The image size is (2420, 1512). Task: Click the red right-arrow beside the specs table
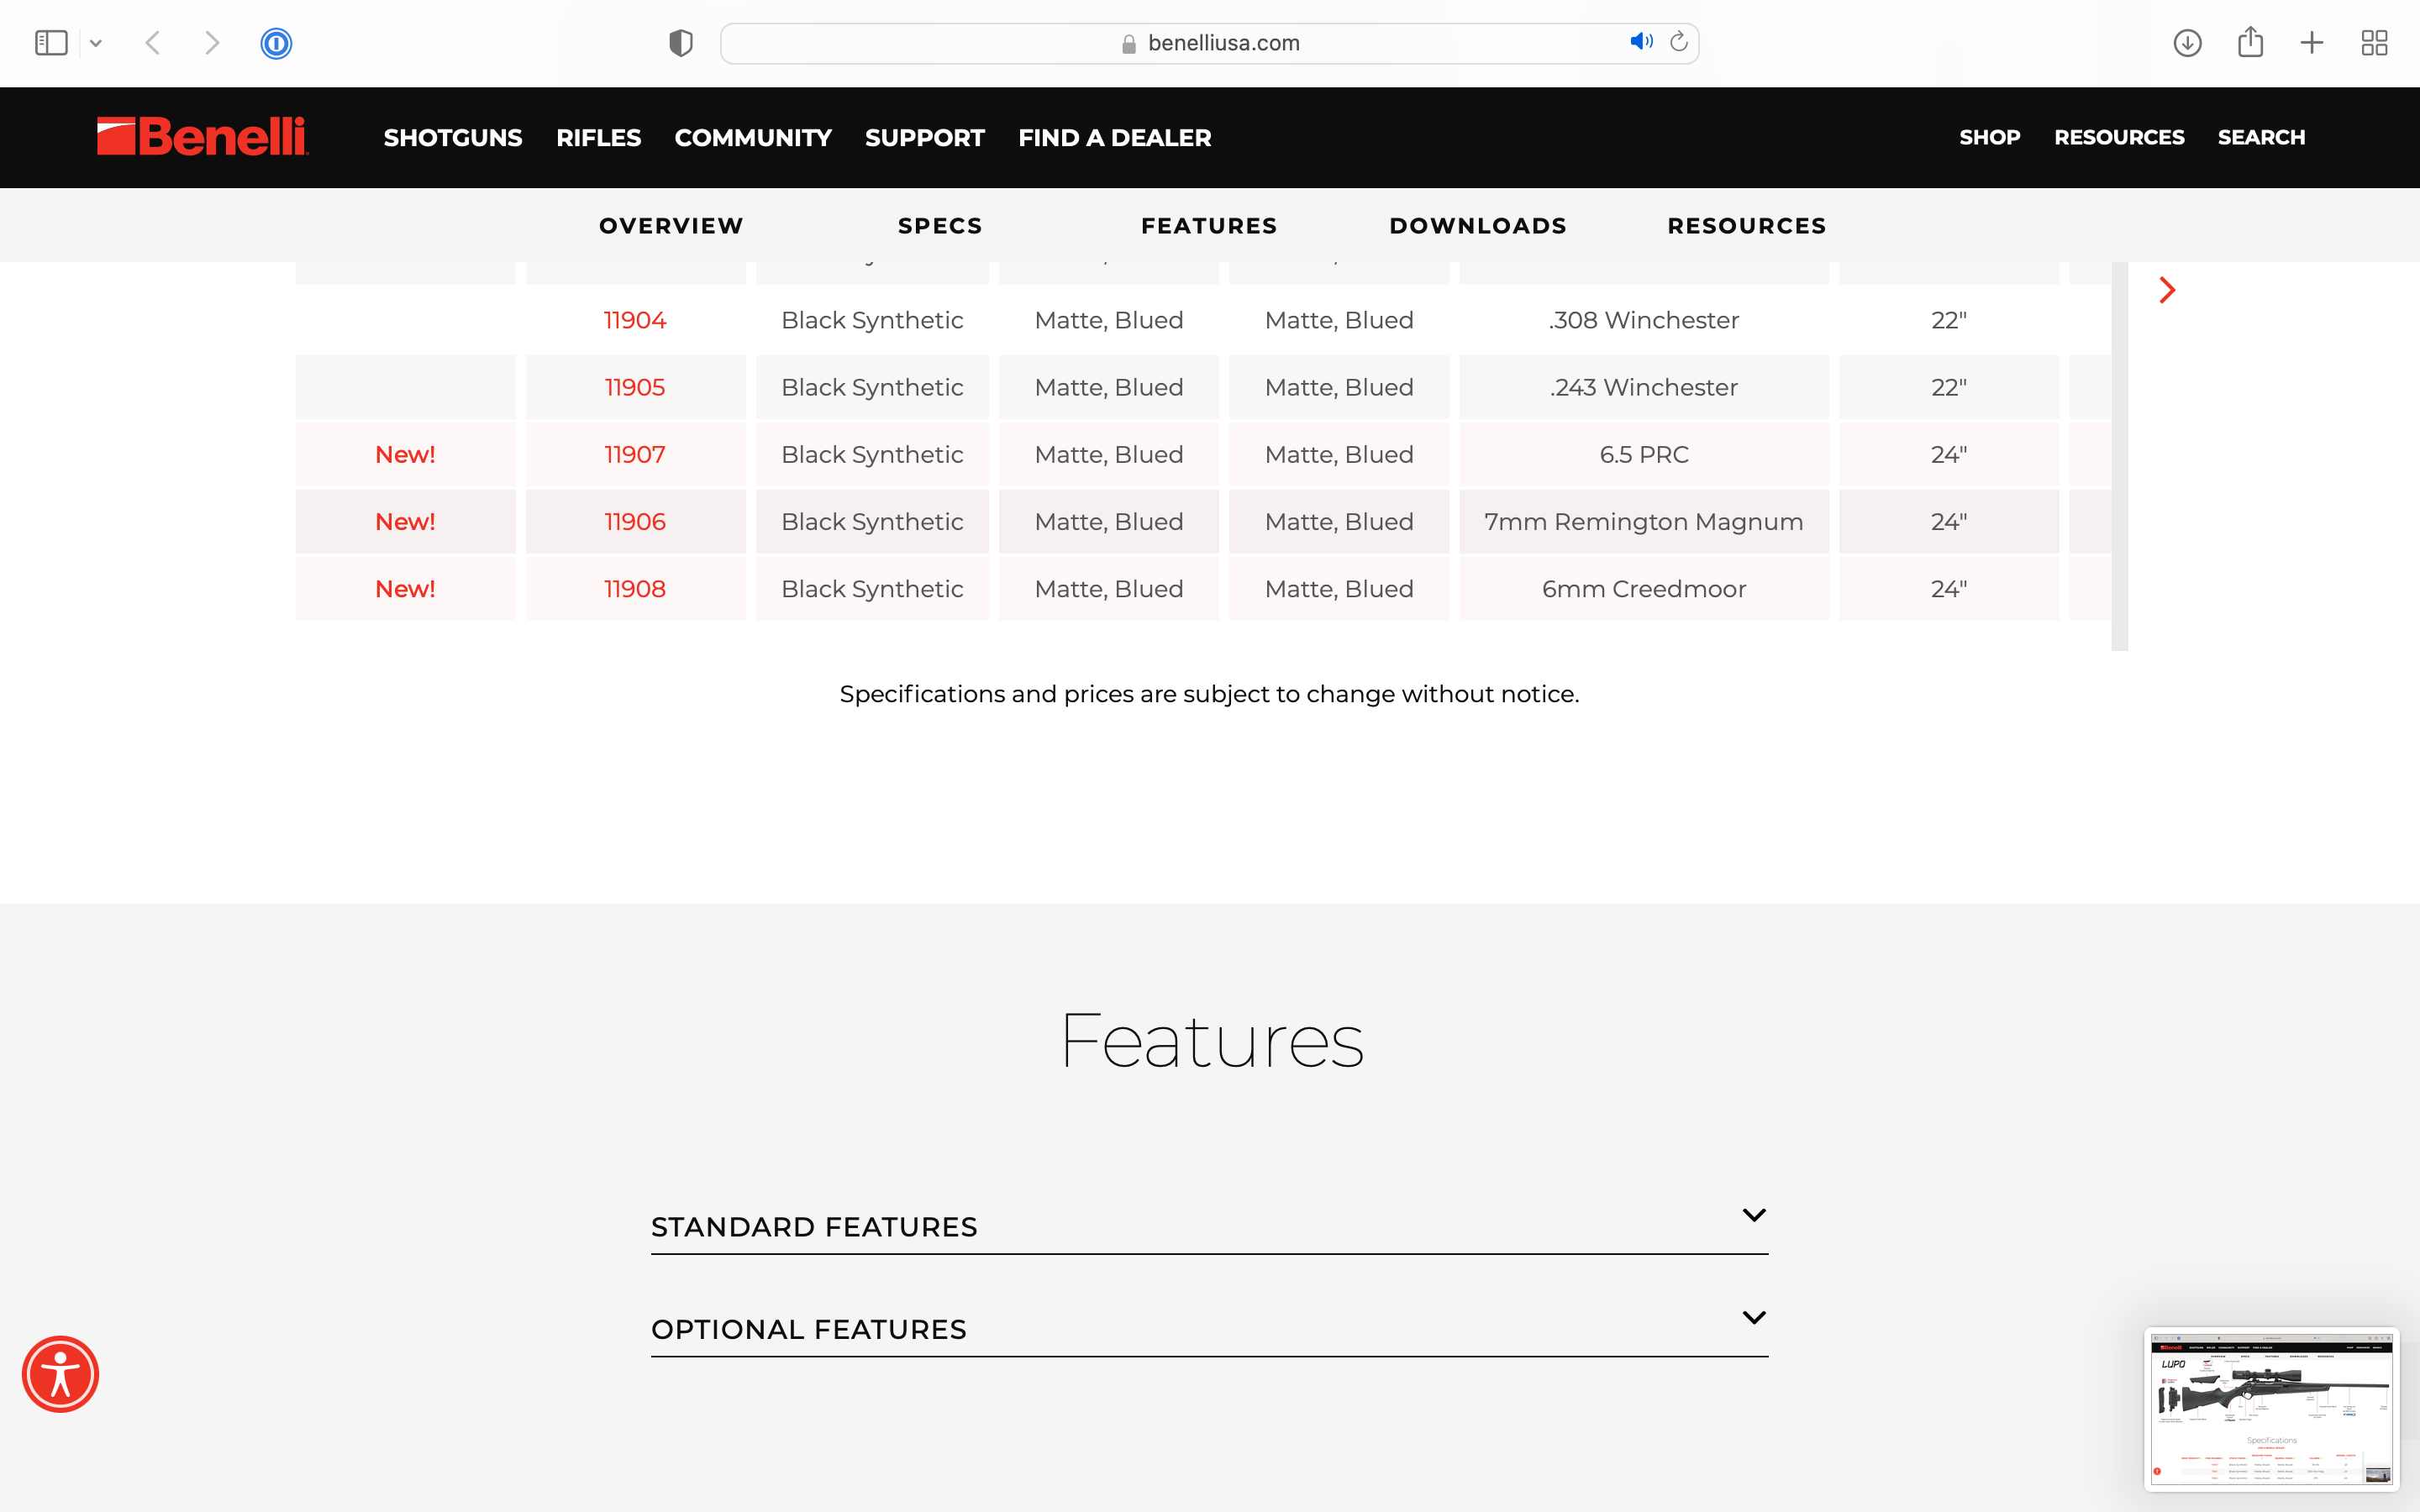(2167, 290)
